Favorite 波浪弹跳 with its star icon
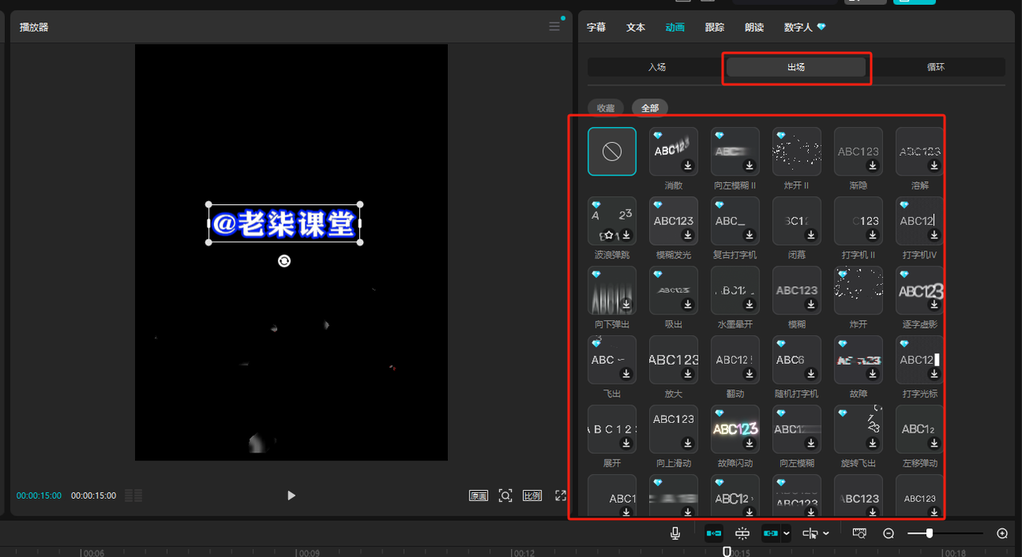This screenshot has width=1022, height=557. 608,235
